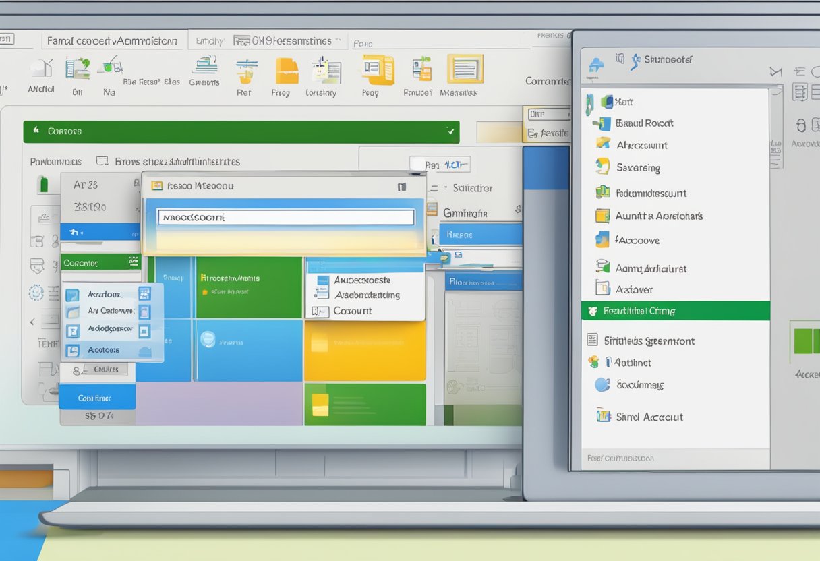Click the yellow 'Fraog' document icon in ribbon
The width and height of the screenshot is (820, 561).
pos(287,71)
